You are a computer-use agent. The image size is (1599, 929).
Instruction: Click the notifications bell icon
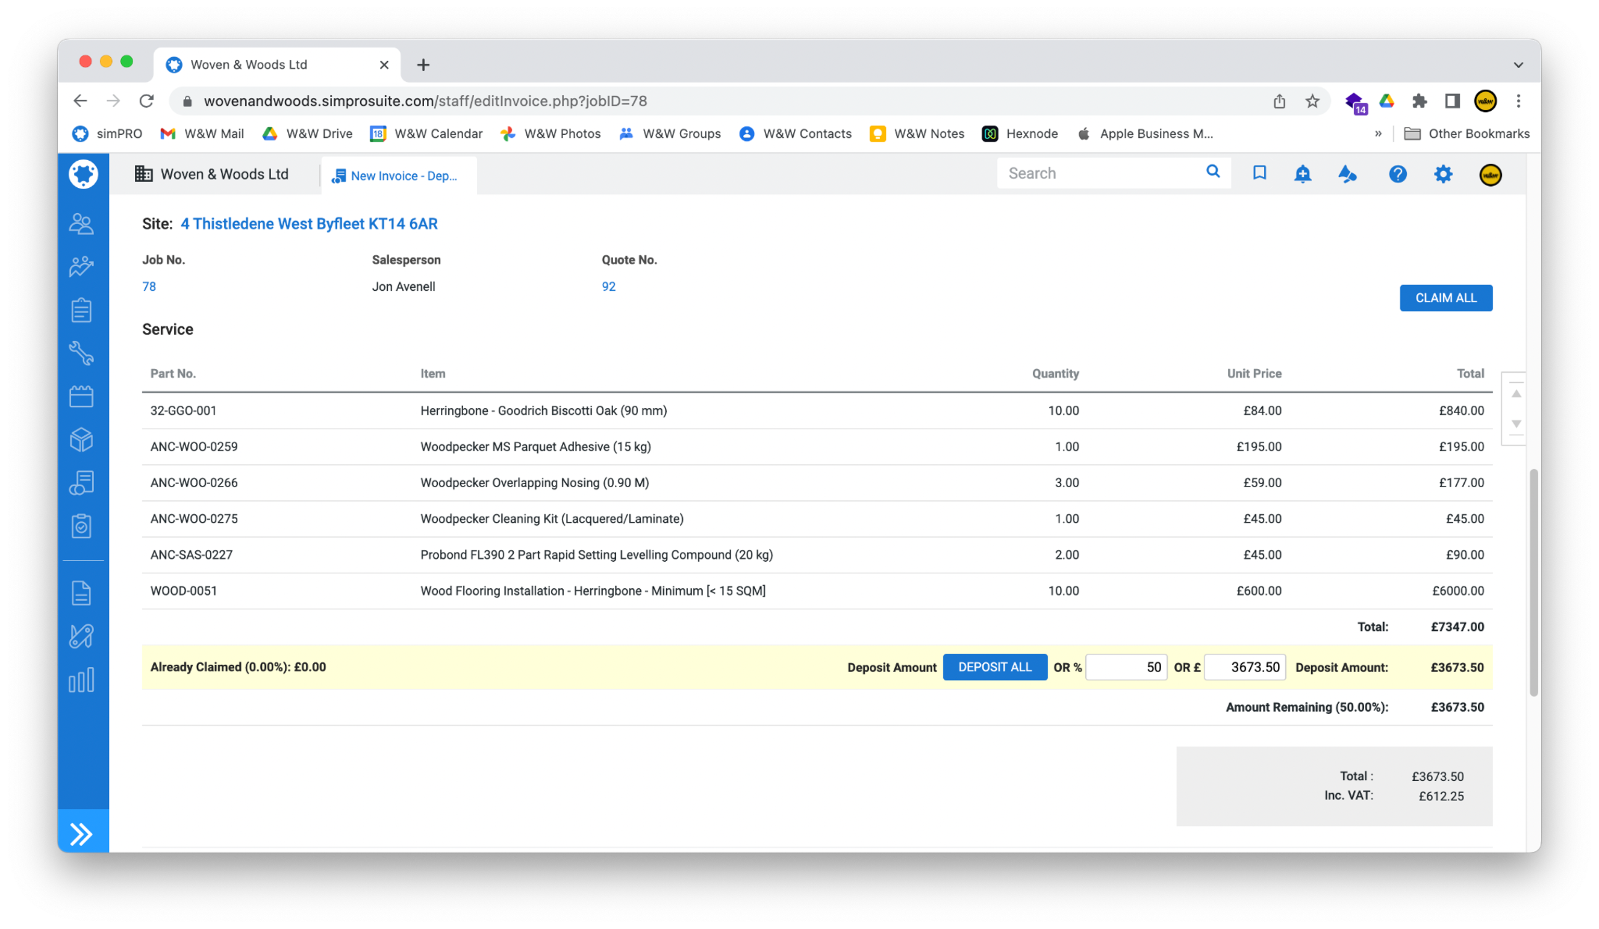coord(1302,174)
